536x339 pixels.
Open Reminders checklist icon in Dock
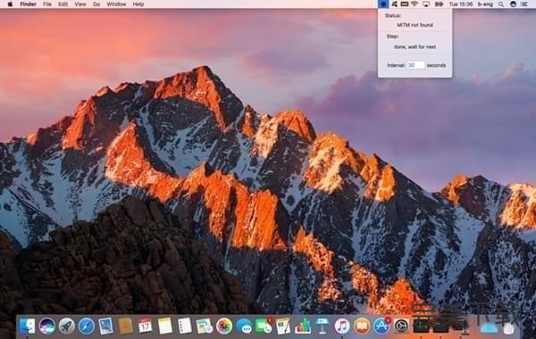[x=185, y=326]
